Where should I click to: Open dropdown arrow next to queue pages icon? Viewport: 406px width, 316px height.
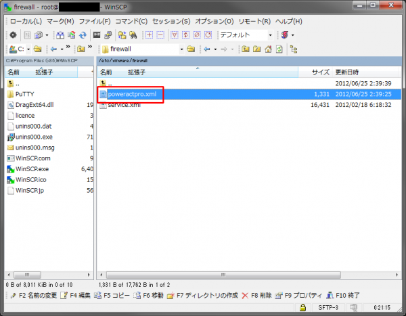[x=47, y=35]
